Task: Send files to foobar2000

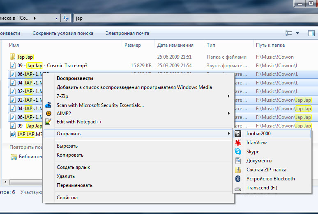Action: (272, 134)
